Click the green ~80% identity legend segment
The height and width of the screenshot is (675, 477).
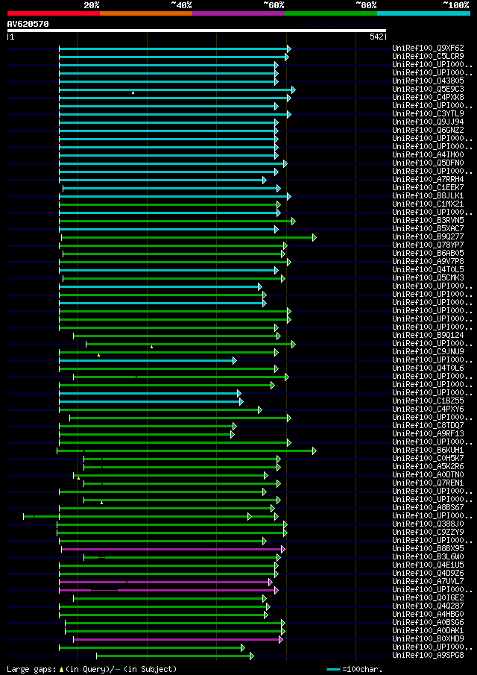[331, 13]
